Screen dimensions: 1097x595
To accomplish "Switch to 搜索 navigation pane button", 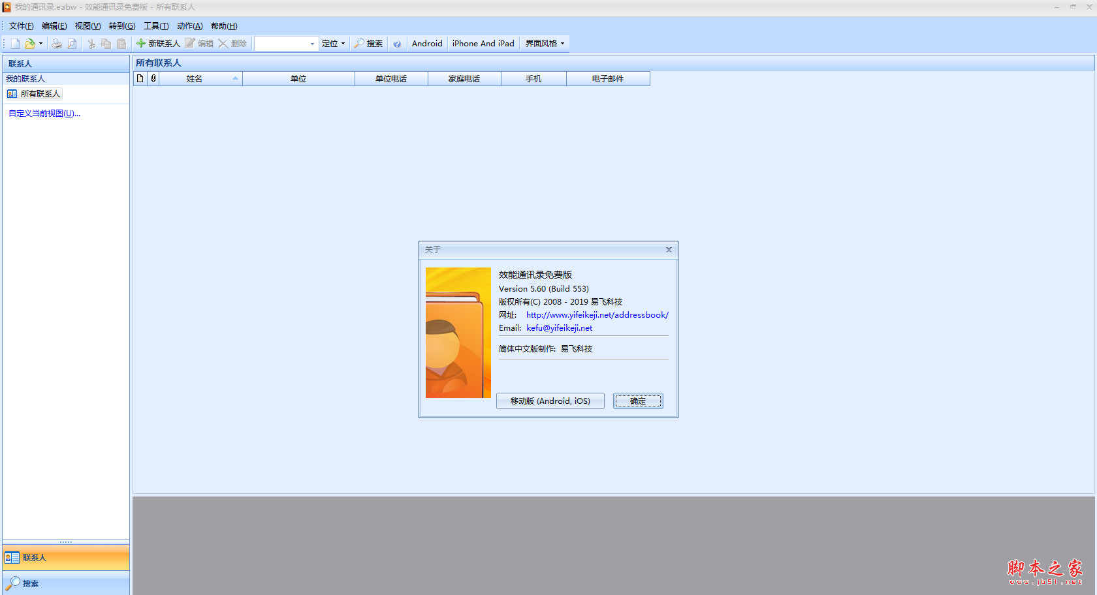I will coord(66,583).
